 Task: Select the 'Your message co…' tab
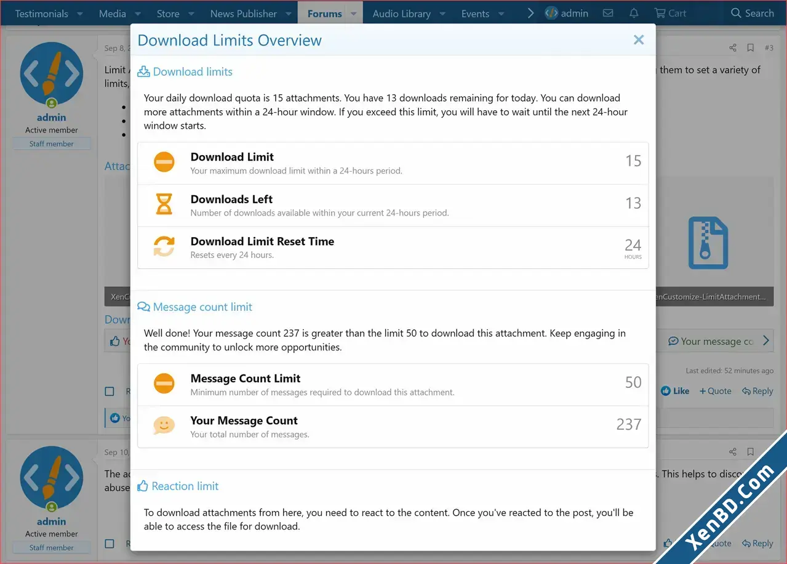pyautogui.click(x=711, y=341)
